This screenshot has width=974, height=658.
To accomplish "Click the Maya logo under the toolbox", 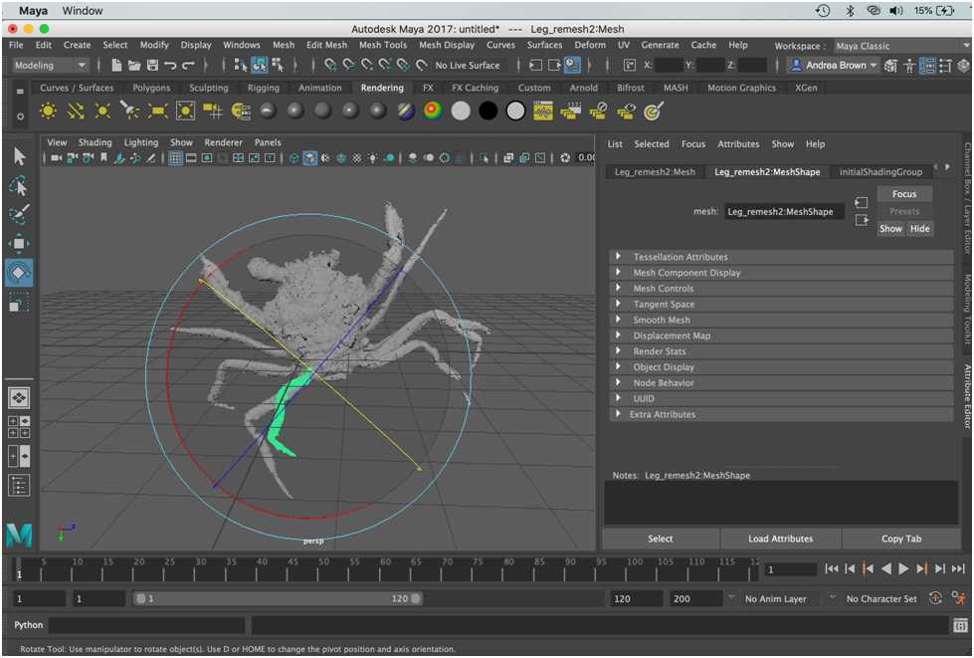I will coord(19,536).
